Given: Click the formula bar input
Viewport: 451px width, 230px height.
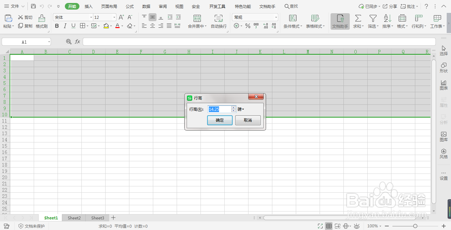Looking at the screenshot, I should (259, 42).
